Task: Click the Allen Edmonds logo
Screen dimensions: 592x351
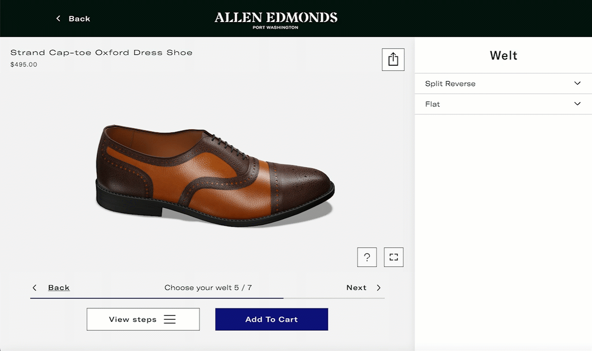Action: point(275,18)
